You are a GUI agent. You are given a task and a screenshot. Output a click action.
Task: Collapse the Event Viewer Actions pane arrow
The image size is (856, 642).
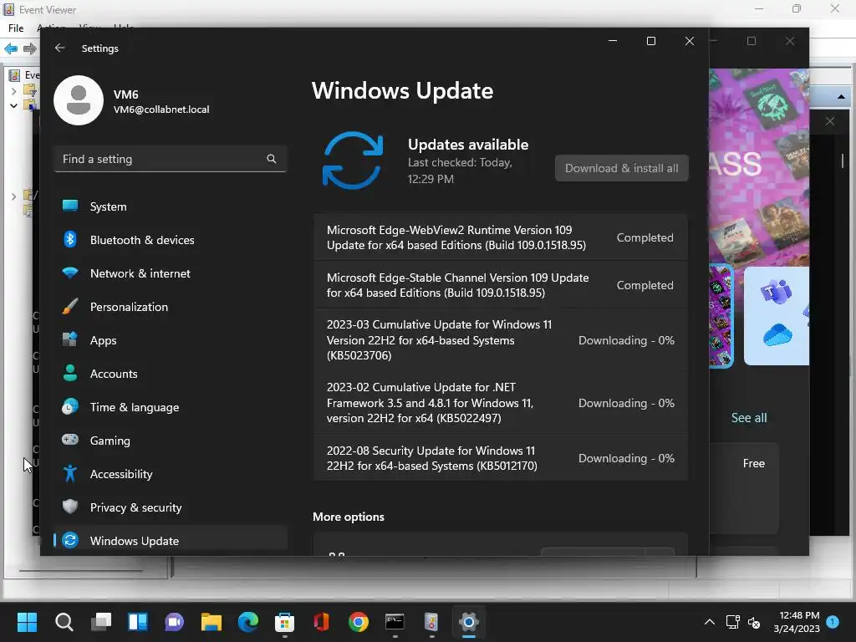click(x=841, y=97)
